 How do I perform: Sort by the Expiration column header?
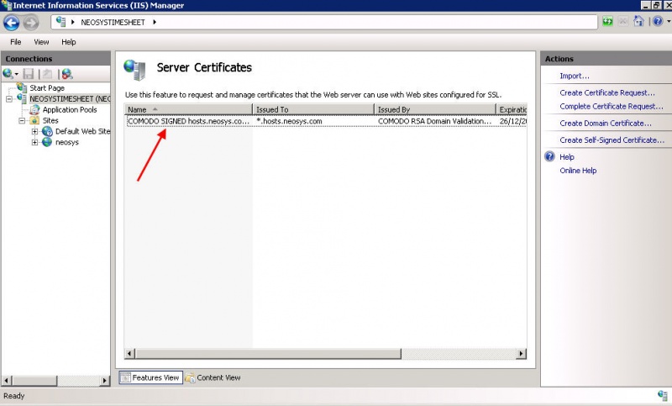point(512,109)
